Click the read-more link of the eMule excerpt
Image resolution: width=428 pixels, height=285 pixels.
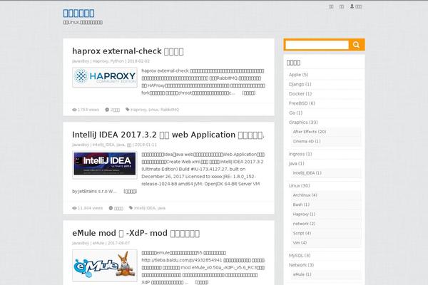(x=202, y=282)
